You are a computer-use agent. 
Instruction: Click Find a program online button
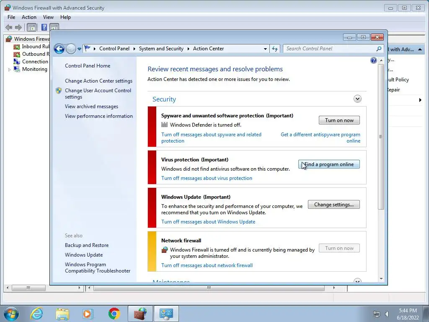point(329,164)
